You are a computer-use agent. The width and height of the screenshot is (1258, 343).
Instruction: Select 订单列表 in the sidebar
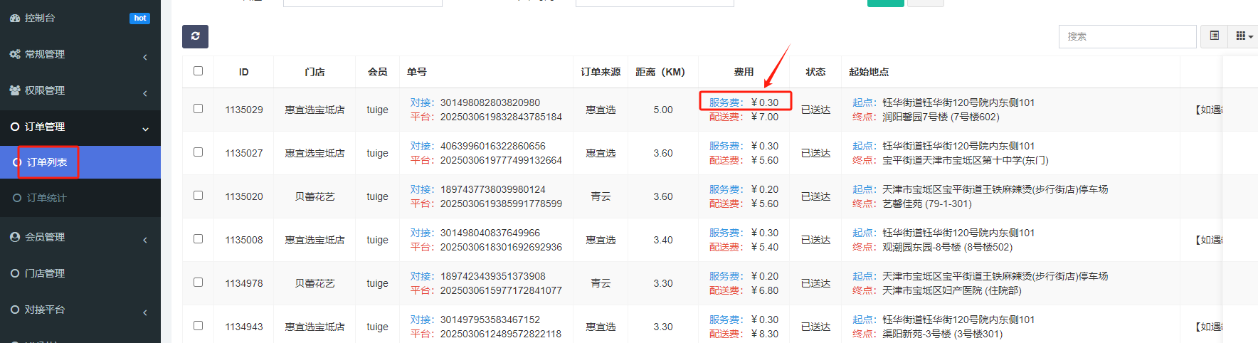pos(80,162)
